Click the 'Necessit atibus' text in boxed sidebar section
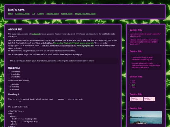Viewport: 170px width, 127px height. click(x=146, y=65)
